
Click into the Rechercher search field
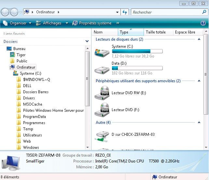166,12
